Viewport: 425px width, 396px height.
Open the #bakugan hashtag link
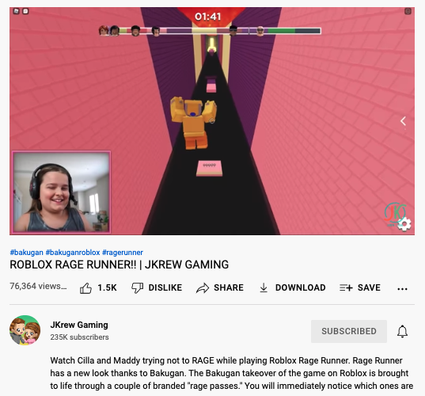tap(27, 252)
